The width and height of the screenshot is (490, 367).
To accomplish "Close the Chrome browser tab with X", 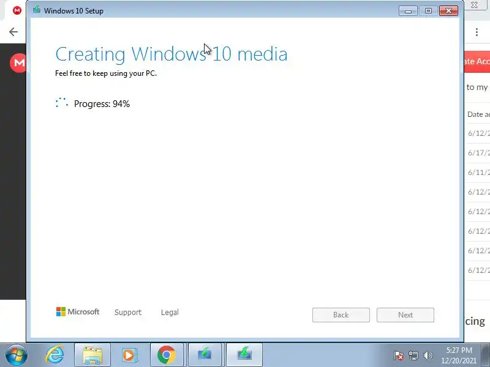I will click(474, 5).
